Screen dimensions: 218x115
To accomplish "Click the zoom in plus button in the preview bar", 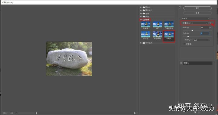I will point(6,113).
